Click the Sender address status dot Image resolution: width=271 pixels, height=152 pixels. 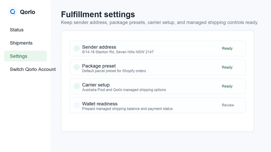(x=77, y=48)
